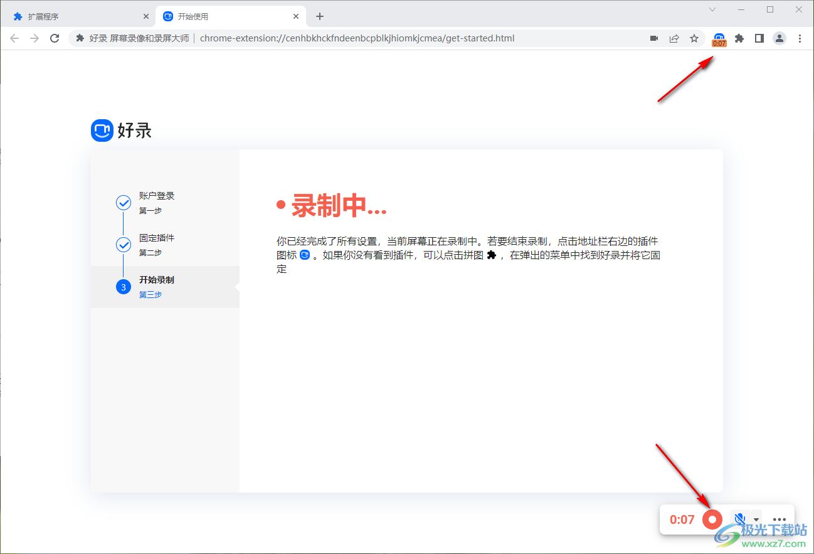This screenshot has width=814, height=554.
Task: Select the 账户登录 first step
Action: [165, 203]
